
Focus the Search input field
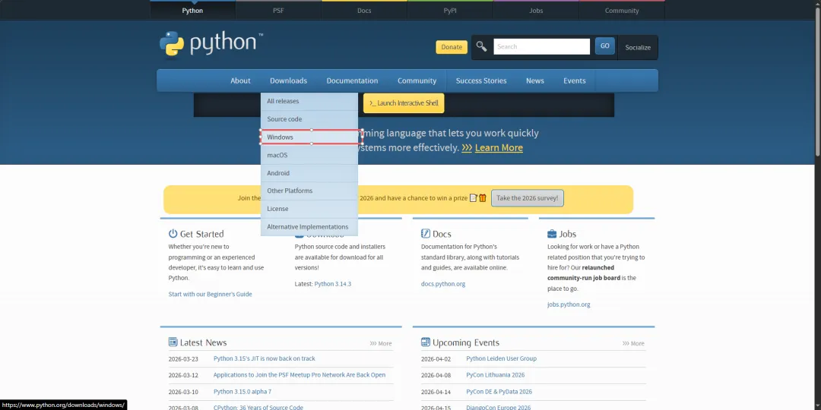pyautogui.click(x=541, y=46)
